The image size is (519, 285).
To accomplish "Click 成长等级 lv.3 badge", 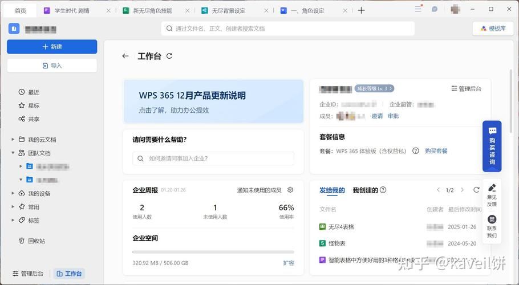I will 374,88.
